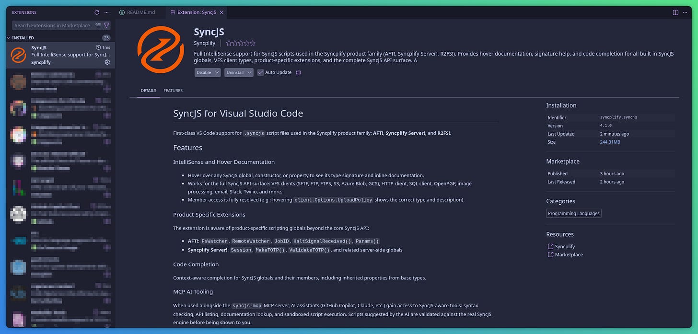Click the star rating beside Syncplify publisher
This screenshot has height=334, width=698.
(x=241, y=43)
